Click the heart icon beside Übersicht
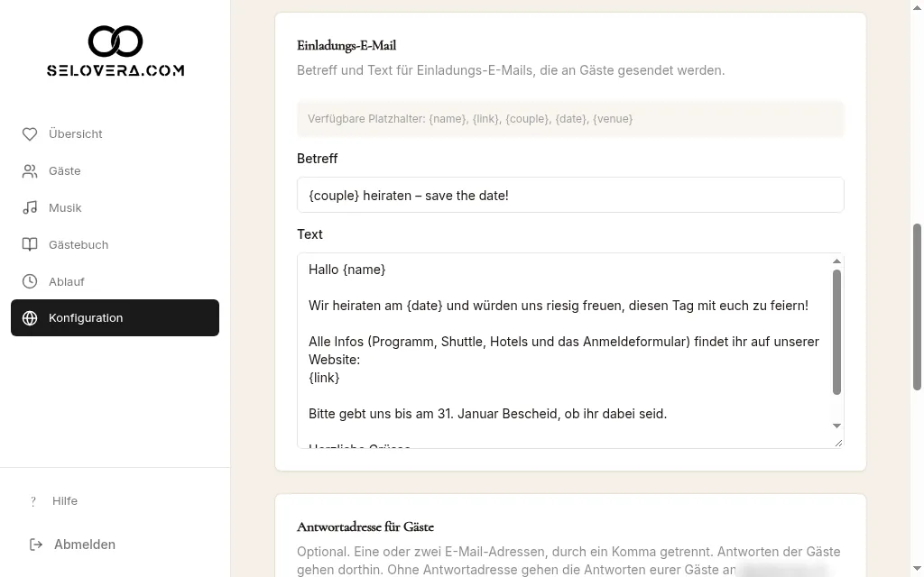This screenshot has height=577, width=924. coord(30,134)
